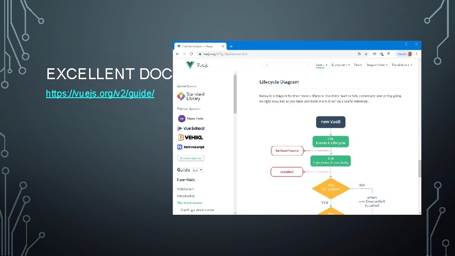Image resolution: width=455 pixels, height=256 pixels.
Task: Click the Standard Library sponsor logo
Action: pyautogui.click(x=191, y=96)
